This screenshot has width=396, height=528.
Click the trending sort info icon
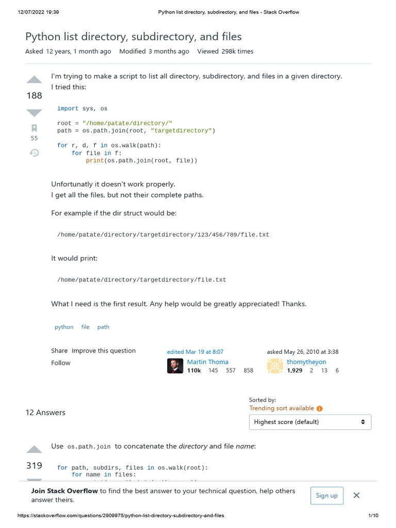(320, 408)
